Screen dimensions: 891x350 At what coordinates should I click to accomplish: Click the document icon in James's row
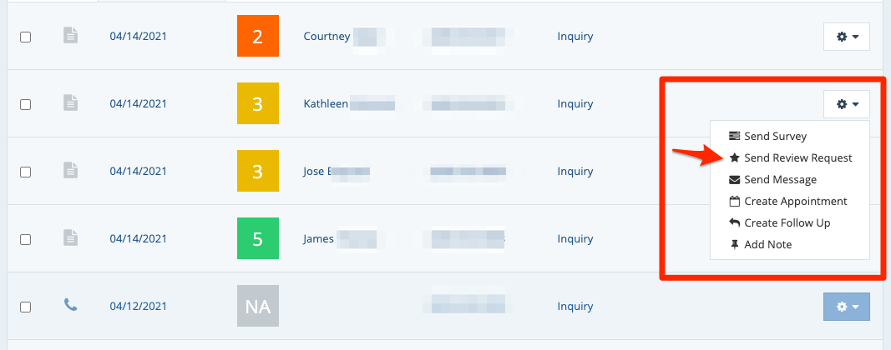pos(71,239)
